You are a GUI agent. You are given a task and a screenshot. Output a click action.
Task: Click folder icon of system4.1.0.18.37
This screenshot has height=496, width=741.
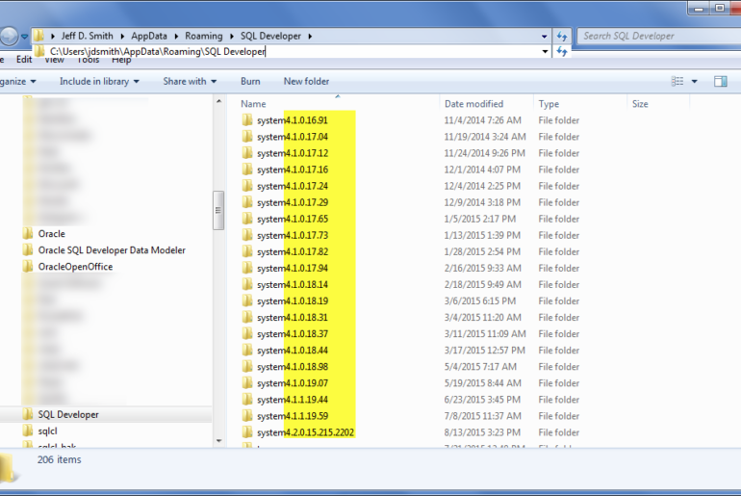[x=247, y=334]
